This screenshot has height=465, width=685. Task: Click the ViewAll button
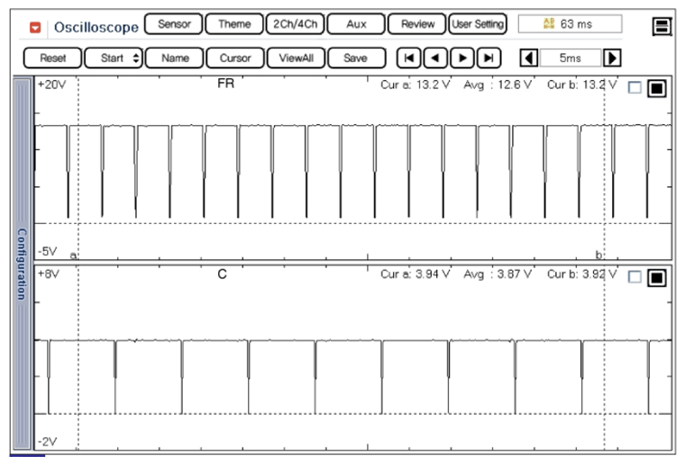coord(295,58)
